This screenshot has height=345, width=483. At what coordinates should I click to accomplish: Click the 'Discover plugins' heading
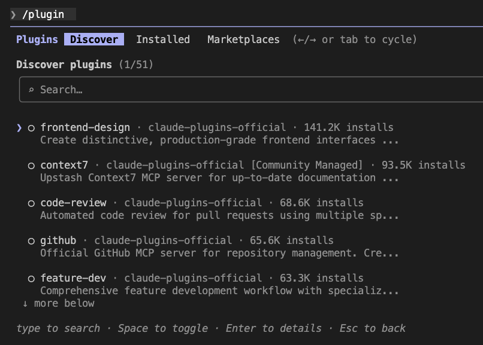[x=64, y=65]
